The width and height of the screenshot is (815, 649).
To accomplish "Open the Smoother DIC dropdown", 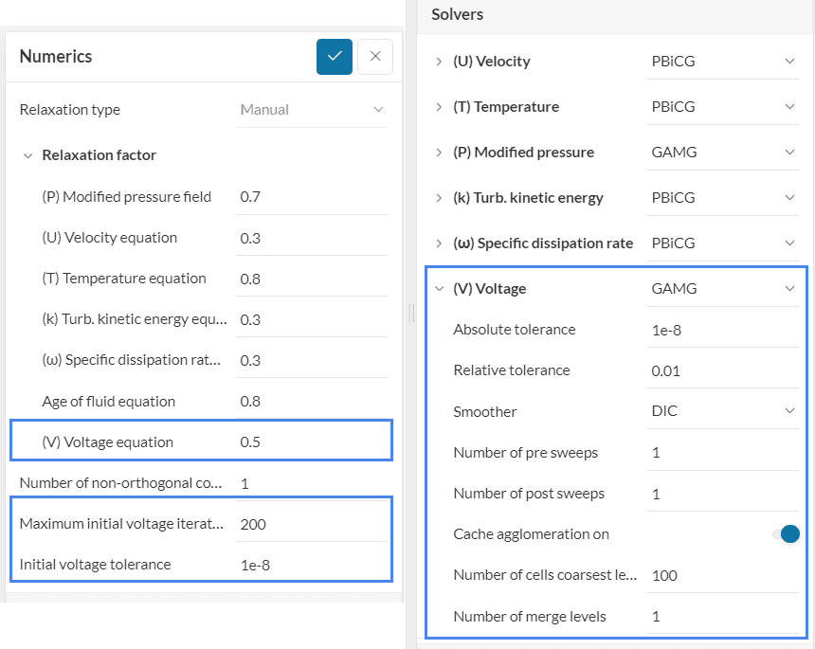I will (x=723, y=411).
